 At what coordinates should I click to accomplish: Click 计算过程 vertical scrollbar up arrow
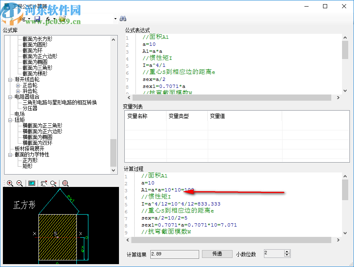tap(345, 176)
